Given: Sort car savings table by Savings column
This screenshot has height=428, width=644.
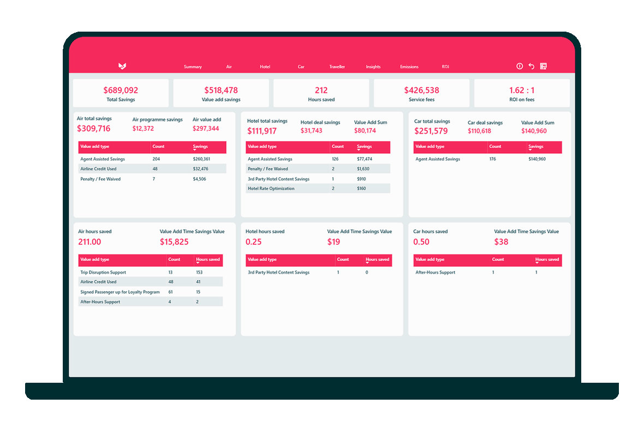Looking at the screenshot, I should click(535, 147).
